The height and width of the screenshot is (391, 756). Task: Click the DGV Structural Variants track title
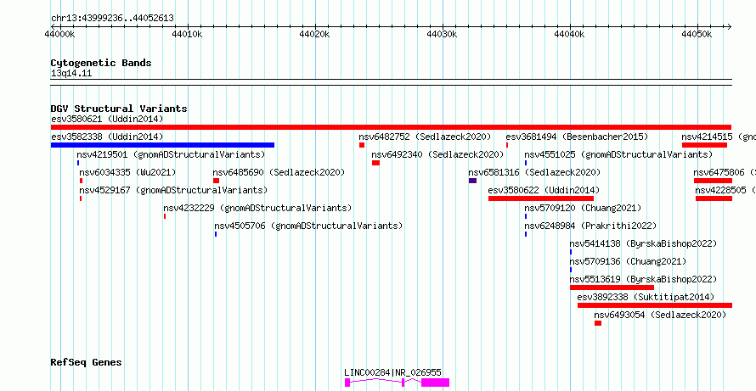119,109
